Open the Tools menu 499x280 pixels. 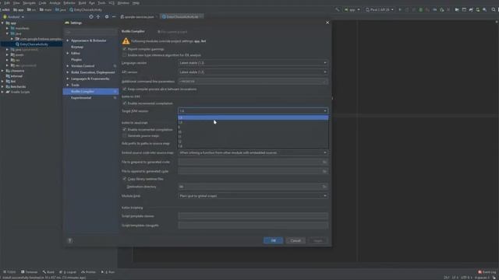[x=101, y=3]
